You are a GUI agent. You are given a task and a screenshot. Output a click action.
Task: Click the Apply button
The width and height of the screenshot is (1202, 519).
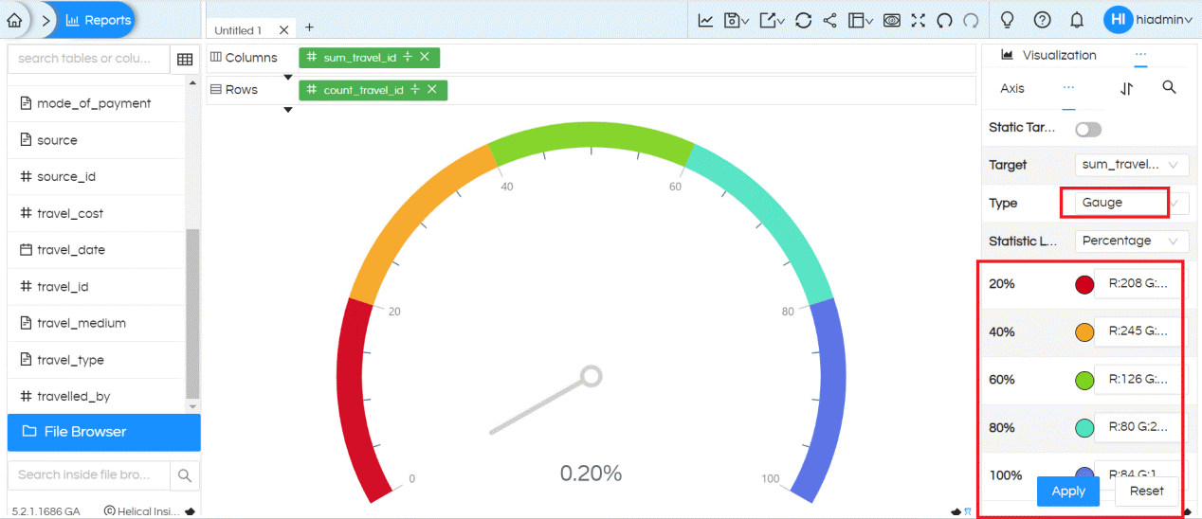tap(1068, 491)
